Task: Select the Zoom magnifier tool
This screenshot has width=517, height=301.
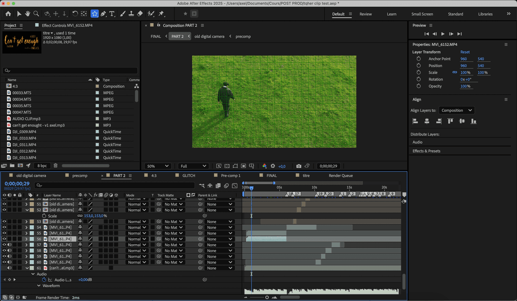Action: click(x=35, y=14)
